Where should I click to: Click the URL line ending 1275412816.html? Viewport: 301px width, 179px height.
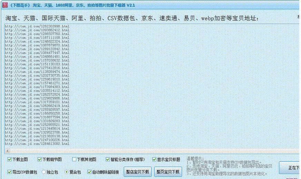(x=37, y=68)
